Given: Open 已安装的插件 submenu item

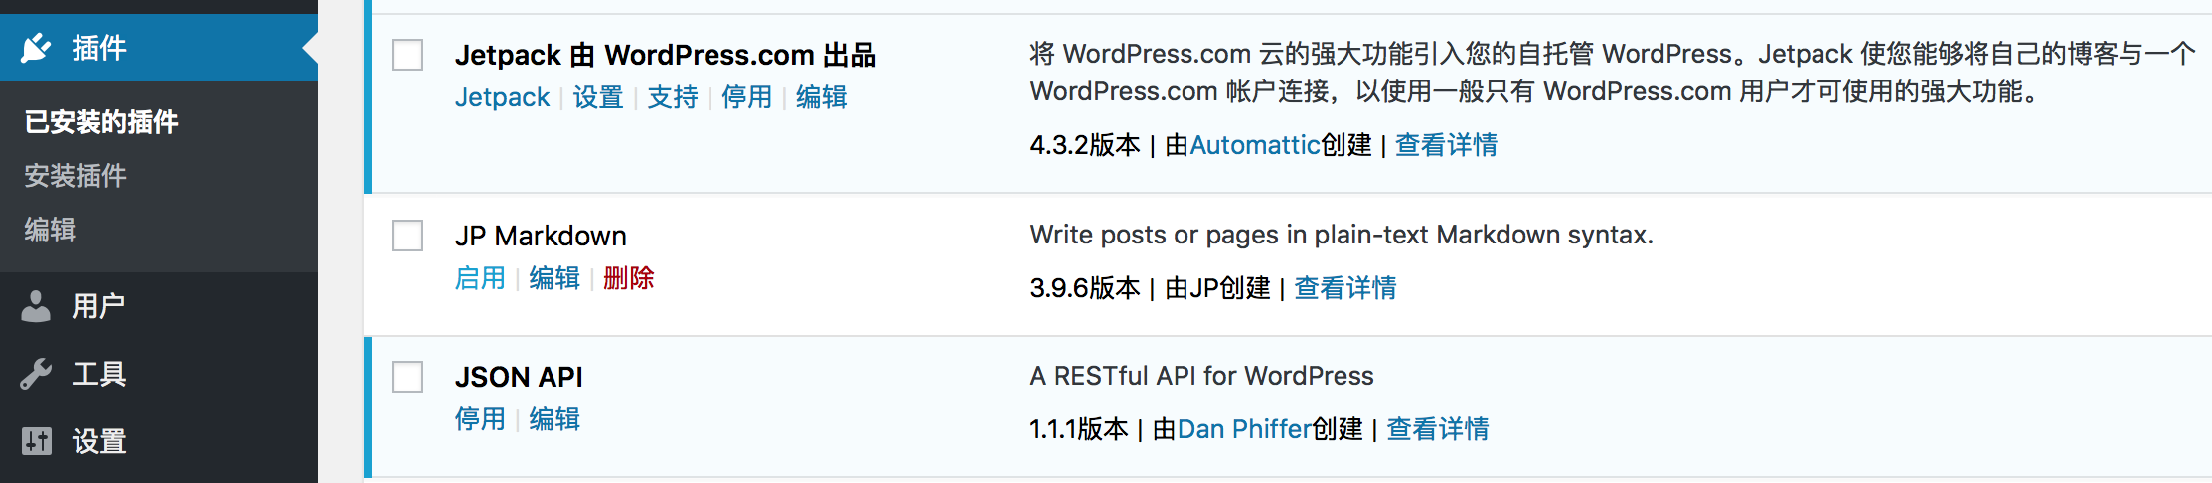Looking at the screenshot, I should [101, 122].
